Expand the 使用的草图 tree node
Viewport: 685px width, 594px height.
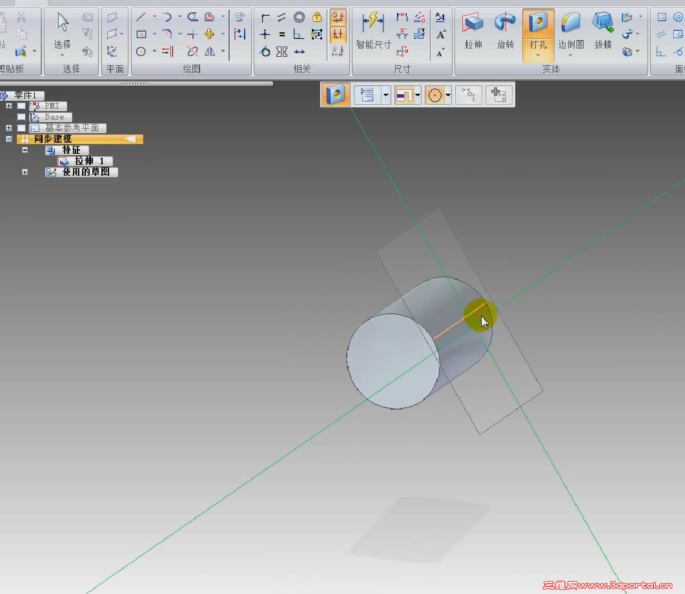(x=25, y=172)
